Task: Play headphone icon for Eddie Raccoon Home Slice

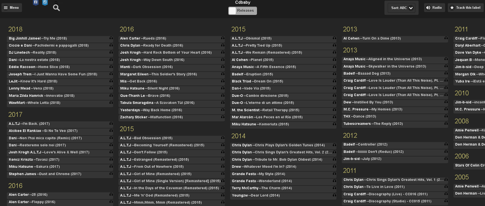Action: pos(111,67)
